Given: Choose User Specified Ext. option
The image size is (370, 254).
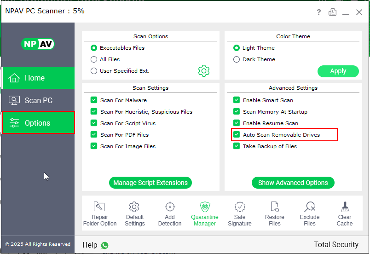Looking at the screenshot, I should (x=94, y=71).
